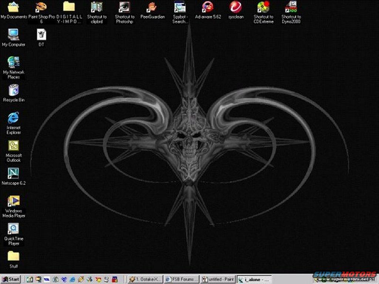The height and width of the screenshot is (284, 379).
Task: Switch to the untitled - Paint taskbar button
Action: tap(218, 279)
